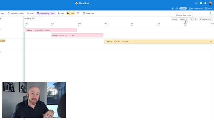The width and height of the screenshot is (214, 120).
Task: Click the yellow in-progress group label
Action: click(x=2, y=41)
